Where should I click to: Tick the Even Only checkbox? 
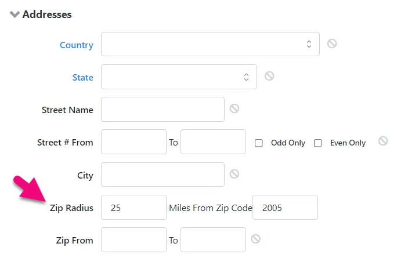(x=317, y=143)
